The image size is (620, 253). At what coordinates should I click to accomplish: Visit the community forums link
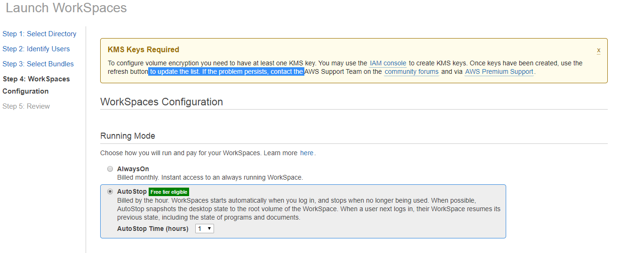coord(411,72)
